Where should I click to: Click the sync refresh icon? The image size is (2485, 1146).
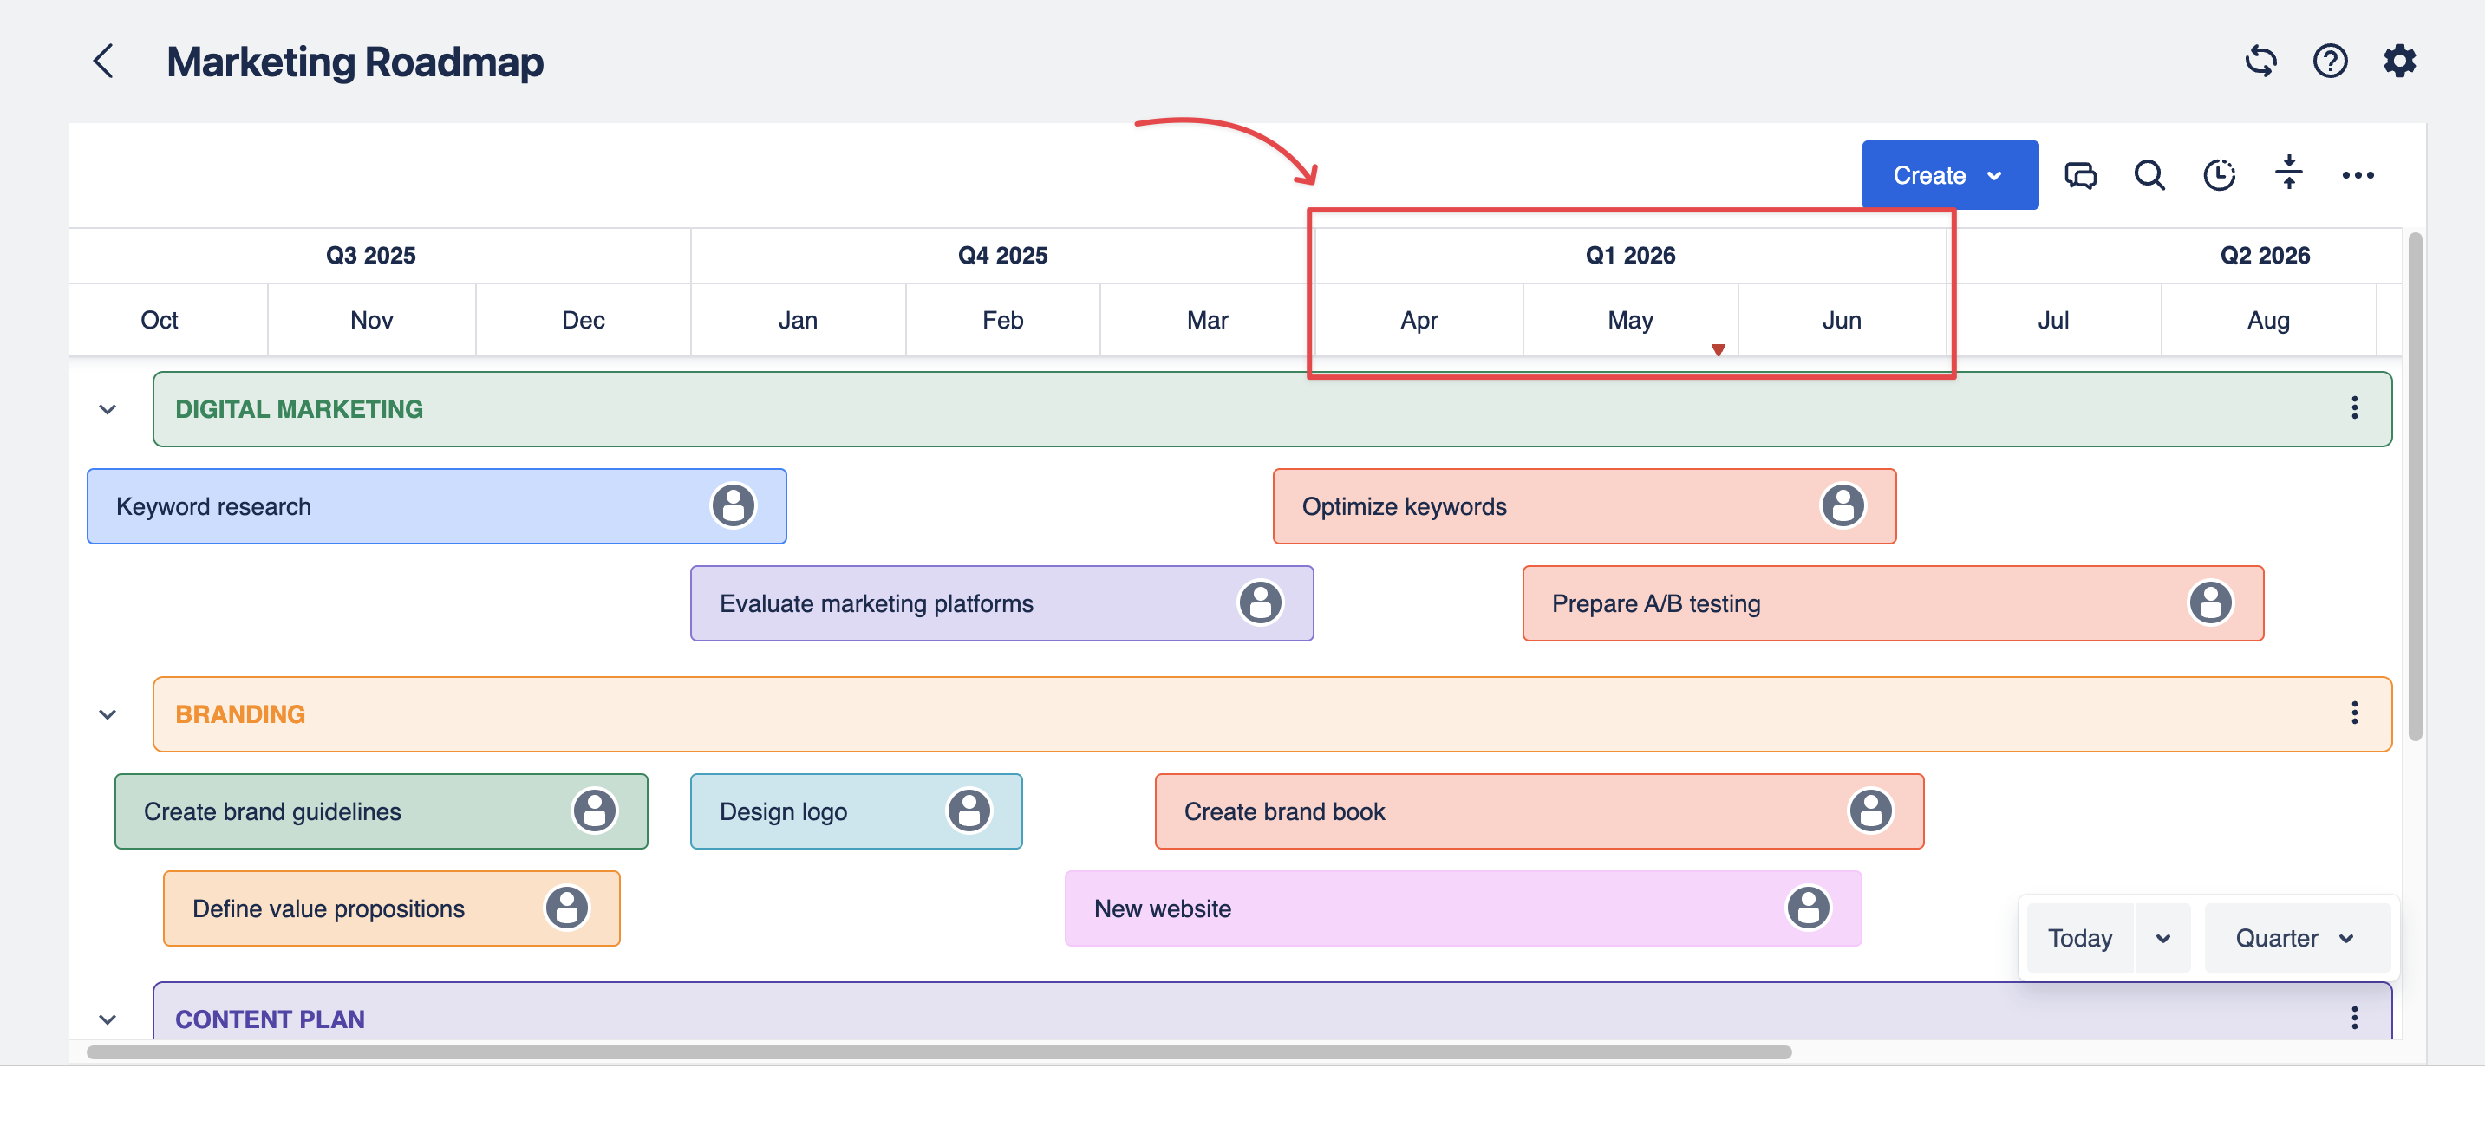[x=2260, y=62]
